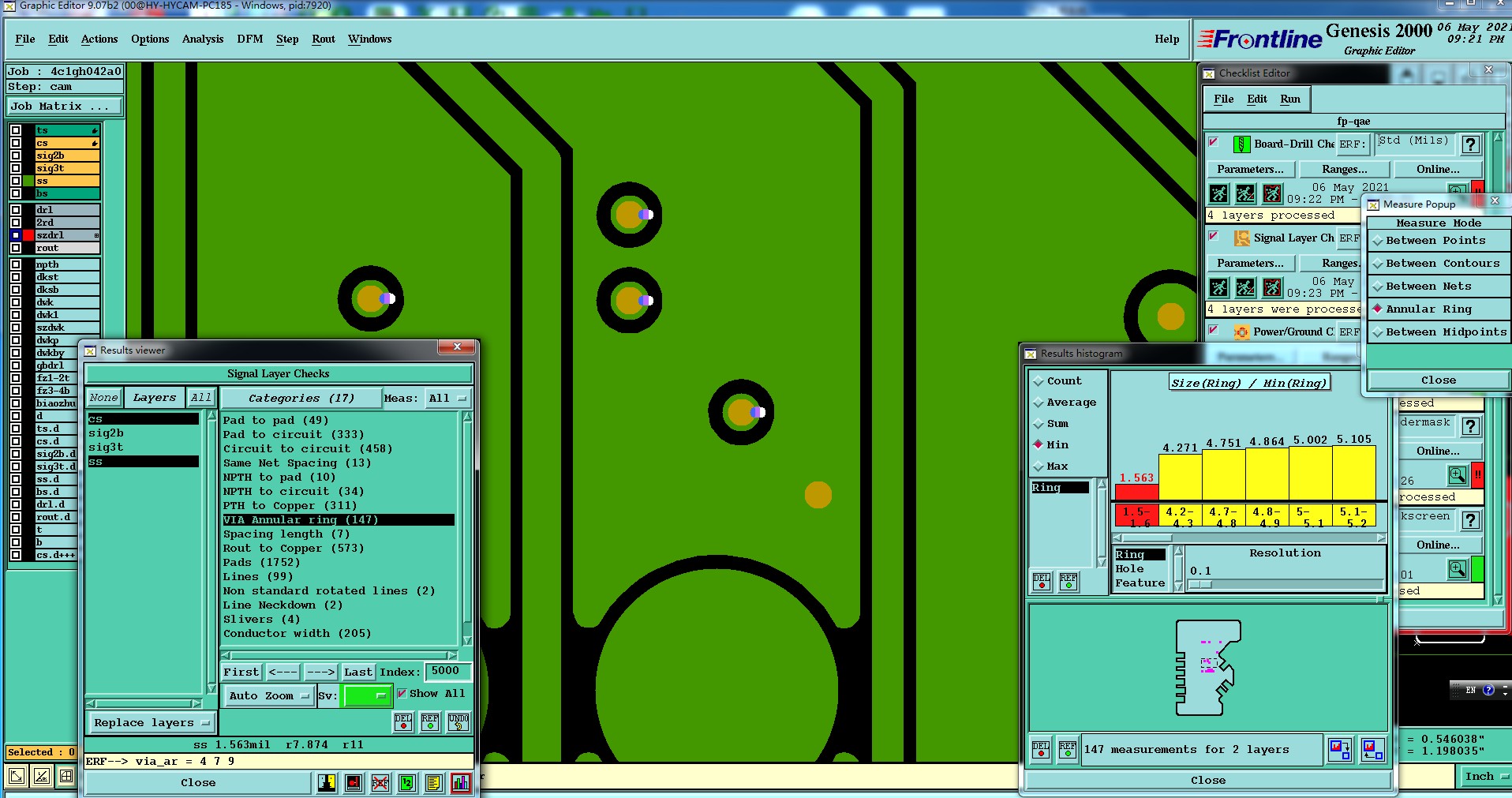Open the Rout menu

[324, 39]
